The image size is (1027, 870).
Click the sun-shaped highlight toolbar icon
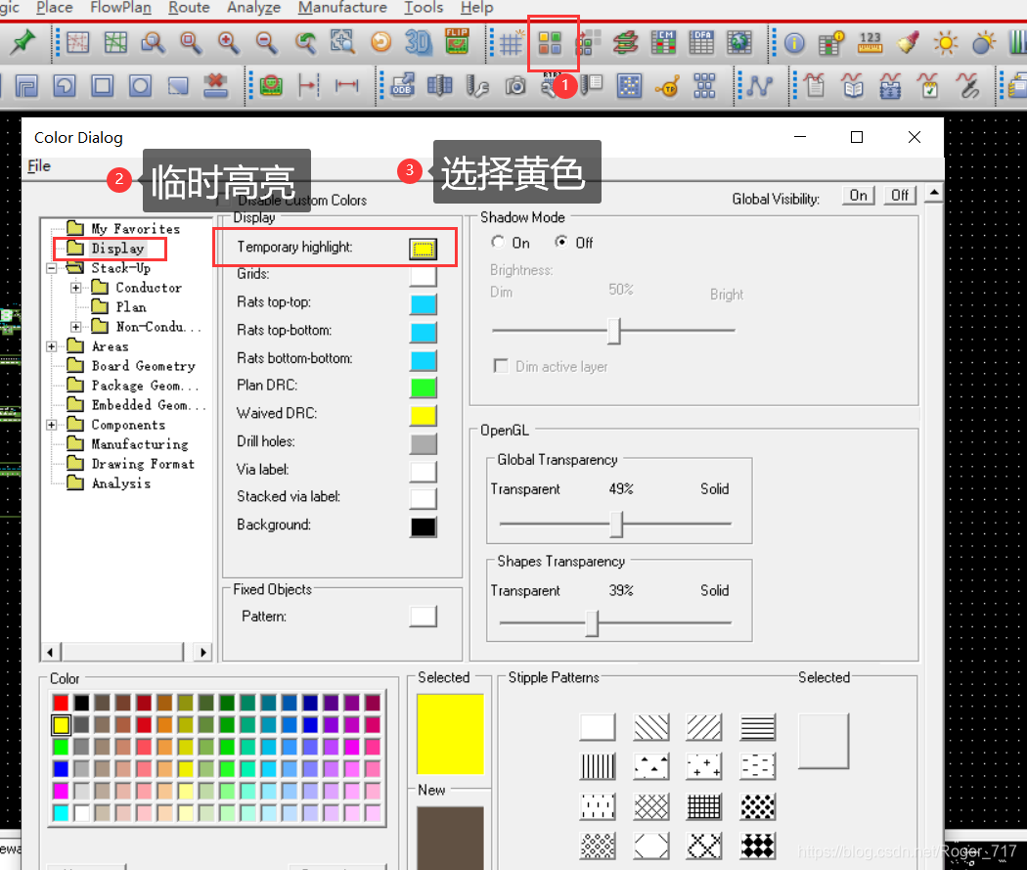tap(945, 43)
